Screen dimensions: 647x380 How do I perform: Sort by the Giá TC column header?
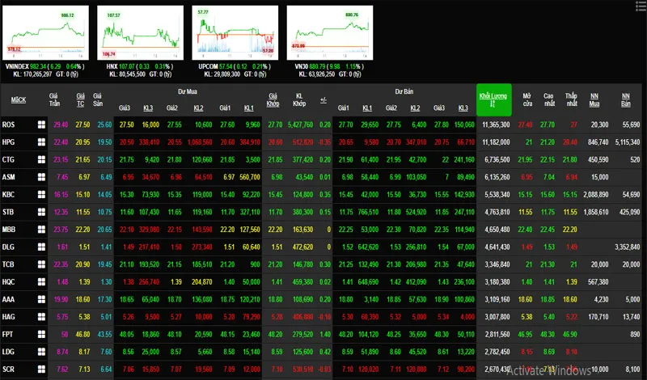point(80,99)
